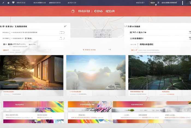191x128 pixels.
Task: Click the slanted pen icon at top-left corner
Action: [x=4, y=3]
